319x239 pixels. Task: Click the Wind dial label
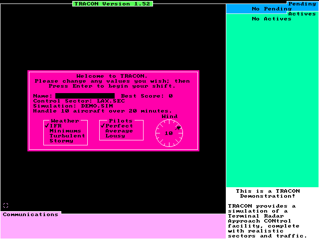pyautogui.click(x=169, y=117)
